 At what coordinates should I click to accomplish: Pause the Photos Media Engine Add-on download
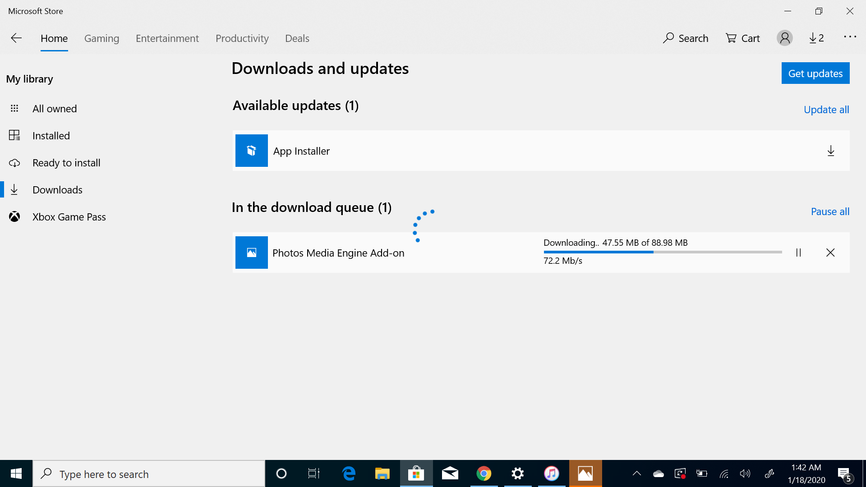pos(798,253)
